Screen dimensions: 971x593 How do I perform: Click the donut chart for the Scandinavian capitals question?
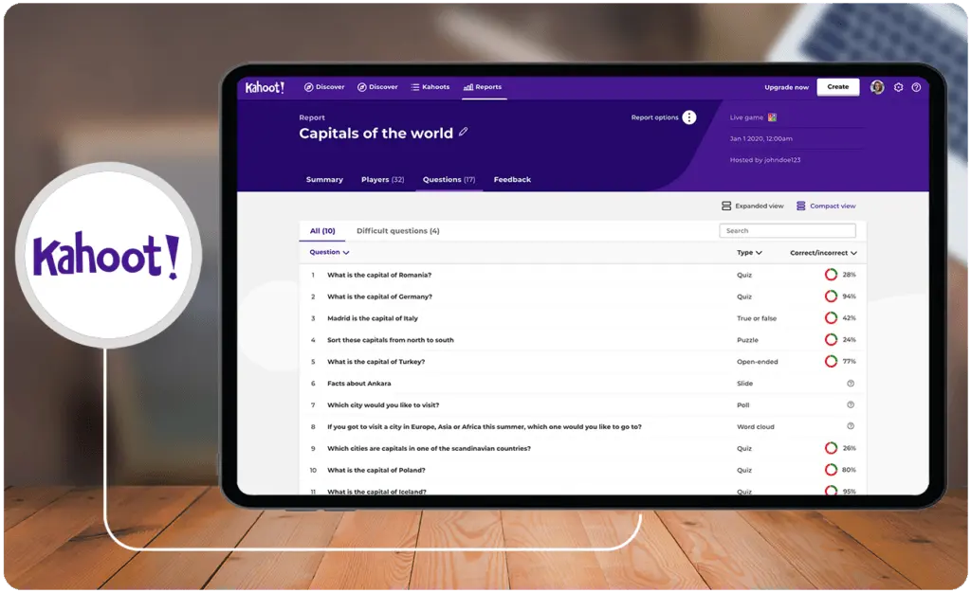pyautogui.click(x=831, y=448)
